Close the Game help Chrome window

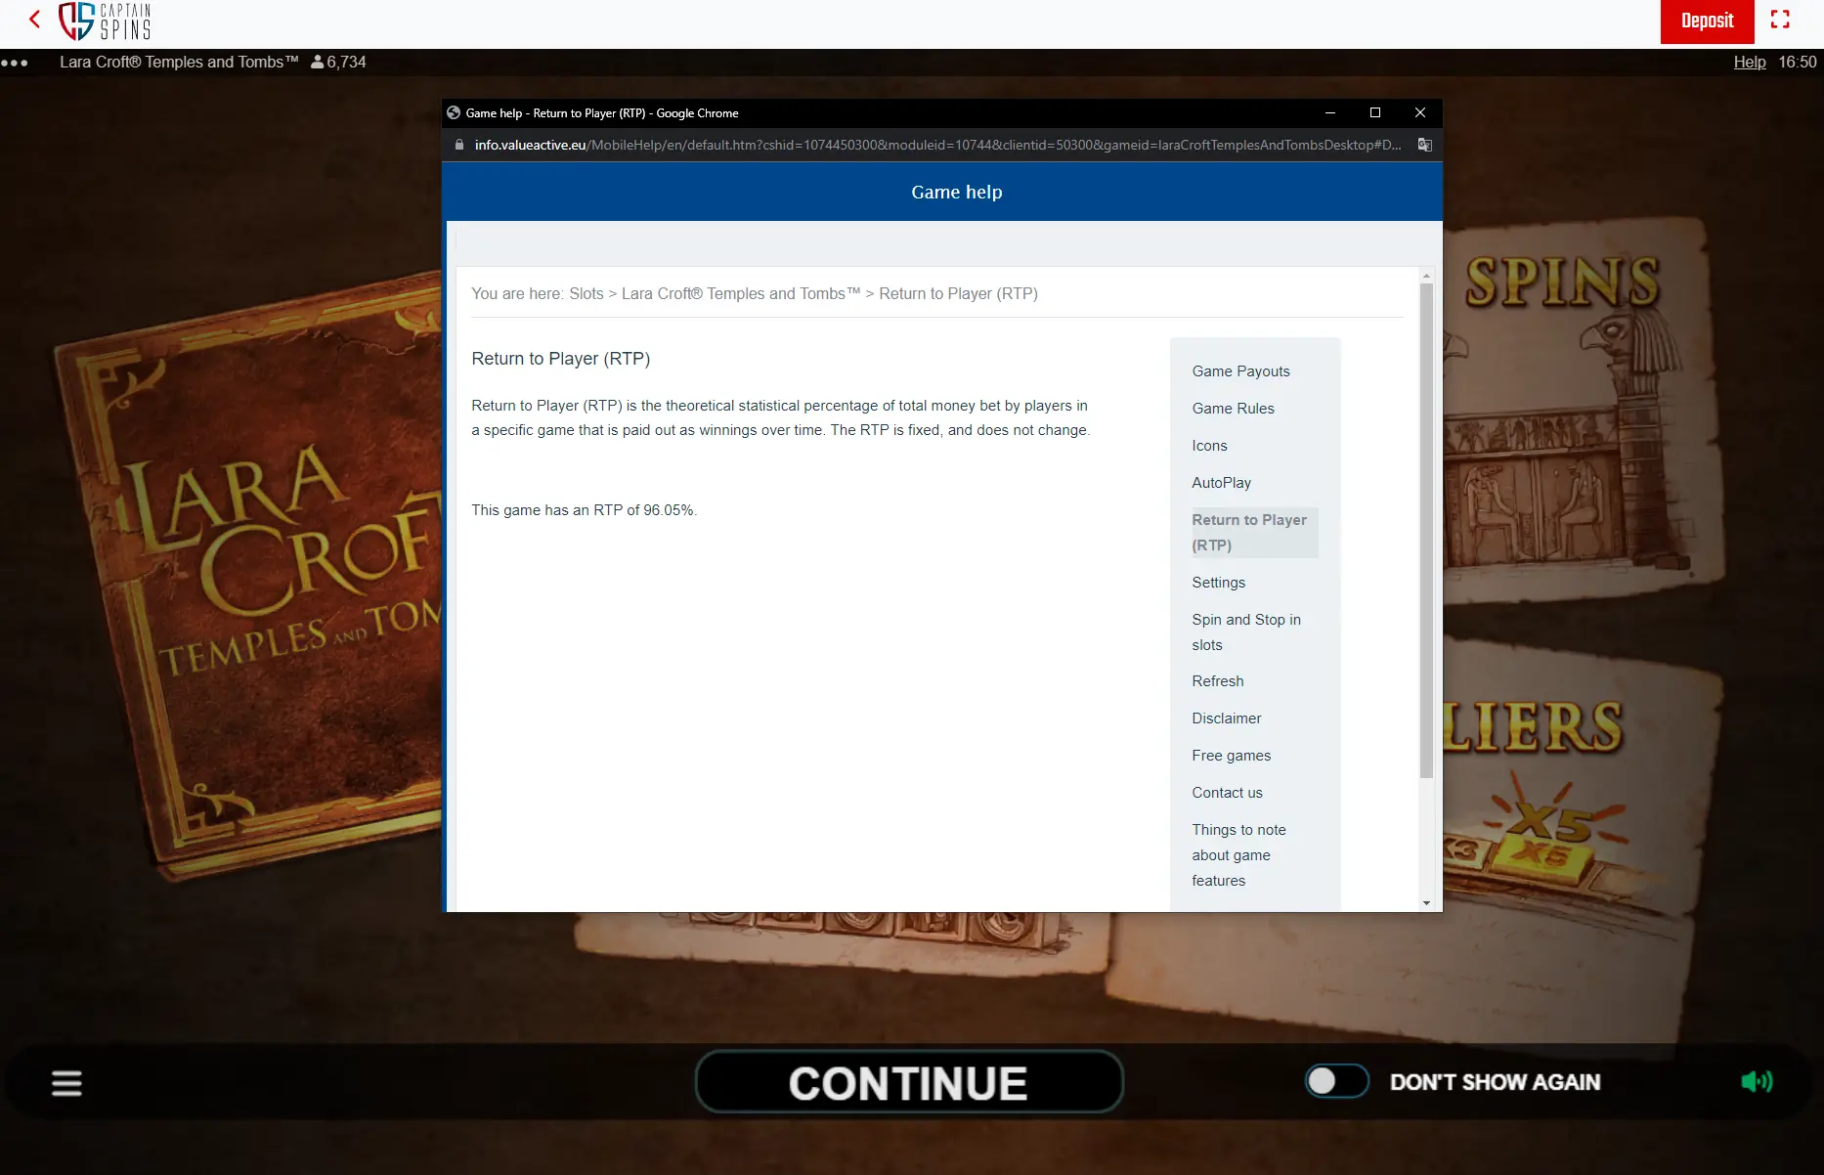pyautogui.click(x=1420, y=113)
